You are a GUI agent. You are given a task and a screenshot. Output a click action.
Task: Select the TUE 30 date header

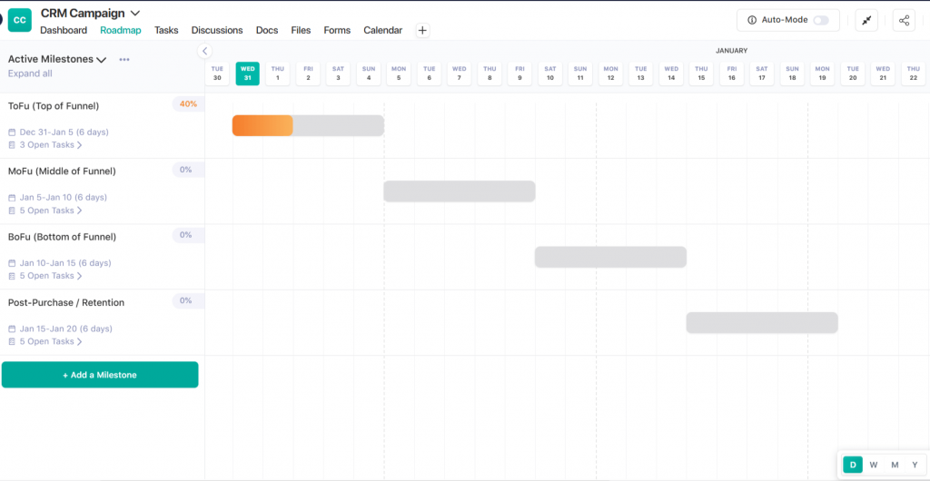pos(218,74)
